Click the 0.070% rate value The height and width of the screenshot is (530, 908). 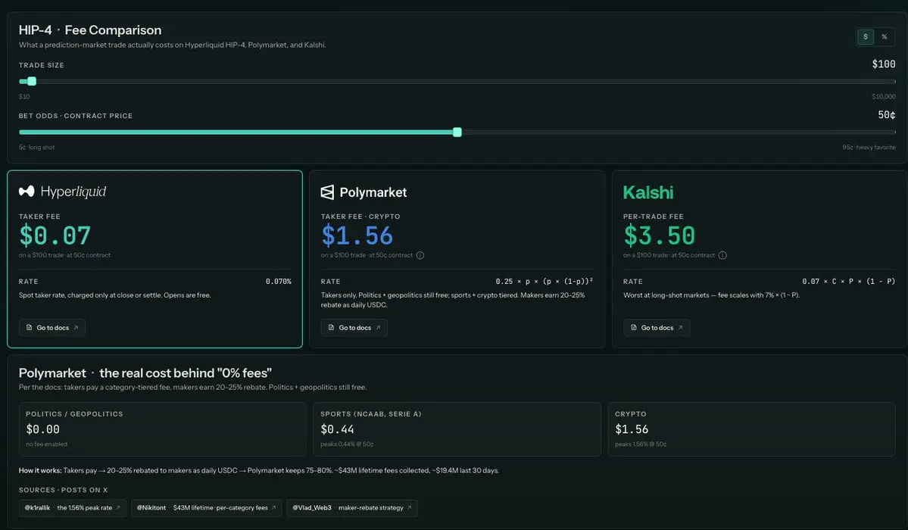(x=279, y=282)
